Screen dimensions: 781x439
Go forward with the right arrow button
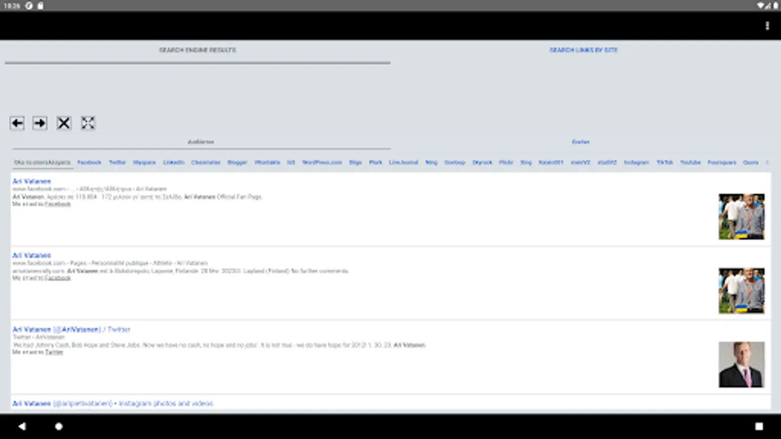click(x=40, y=123)
